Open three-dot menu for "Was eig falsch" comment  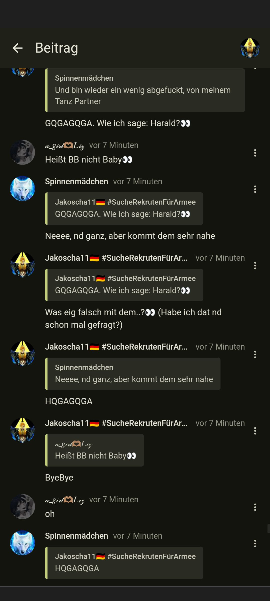click(x=255, y=266)
